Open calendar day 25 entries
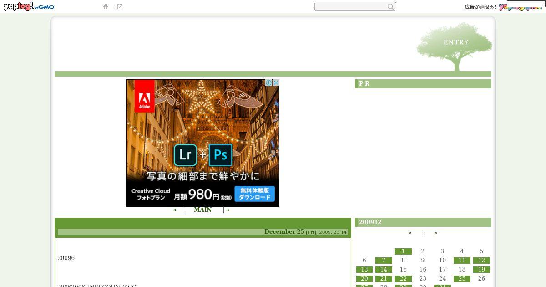This screenshot has width=546, height=287. (462, 279)
